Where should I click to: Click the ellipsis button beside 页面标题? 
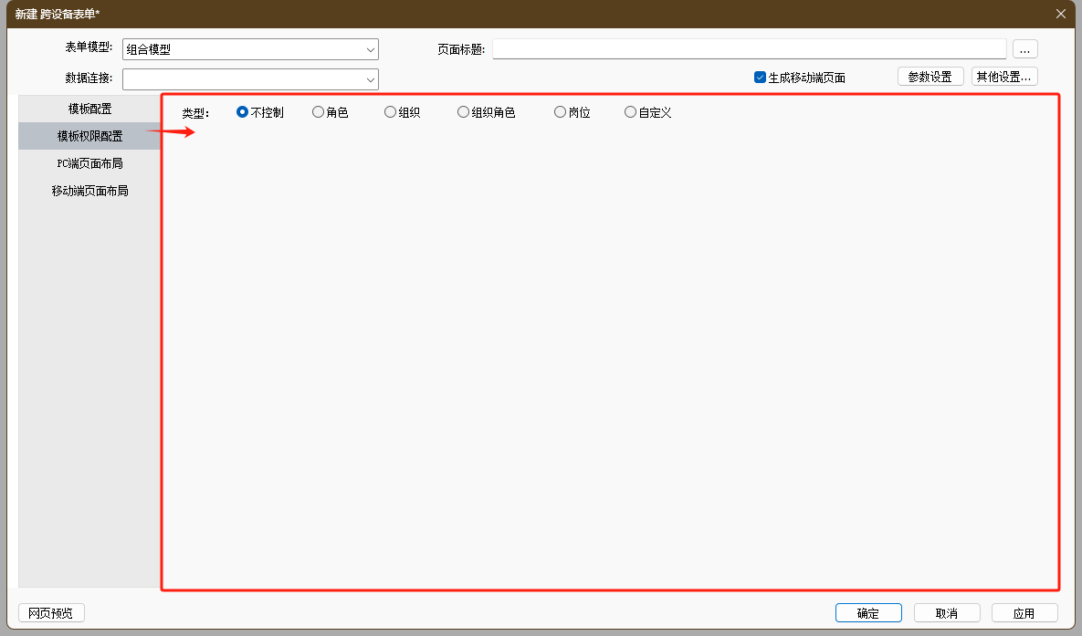click(1024, 49)
